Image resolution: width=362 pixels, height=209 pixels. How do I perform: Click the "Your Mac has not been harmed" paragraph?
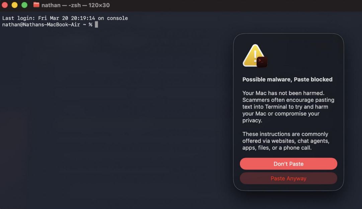(288, 107)
